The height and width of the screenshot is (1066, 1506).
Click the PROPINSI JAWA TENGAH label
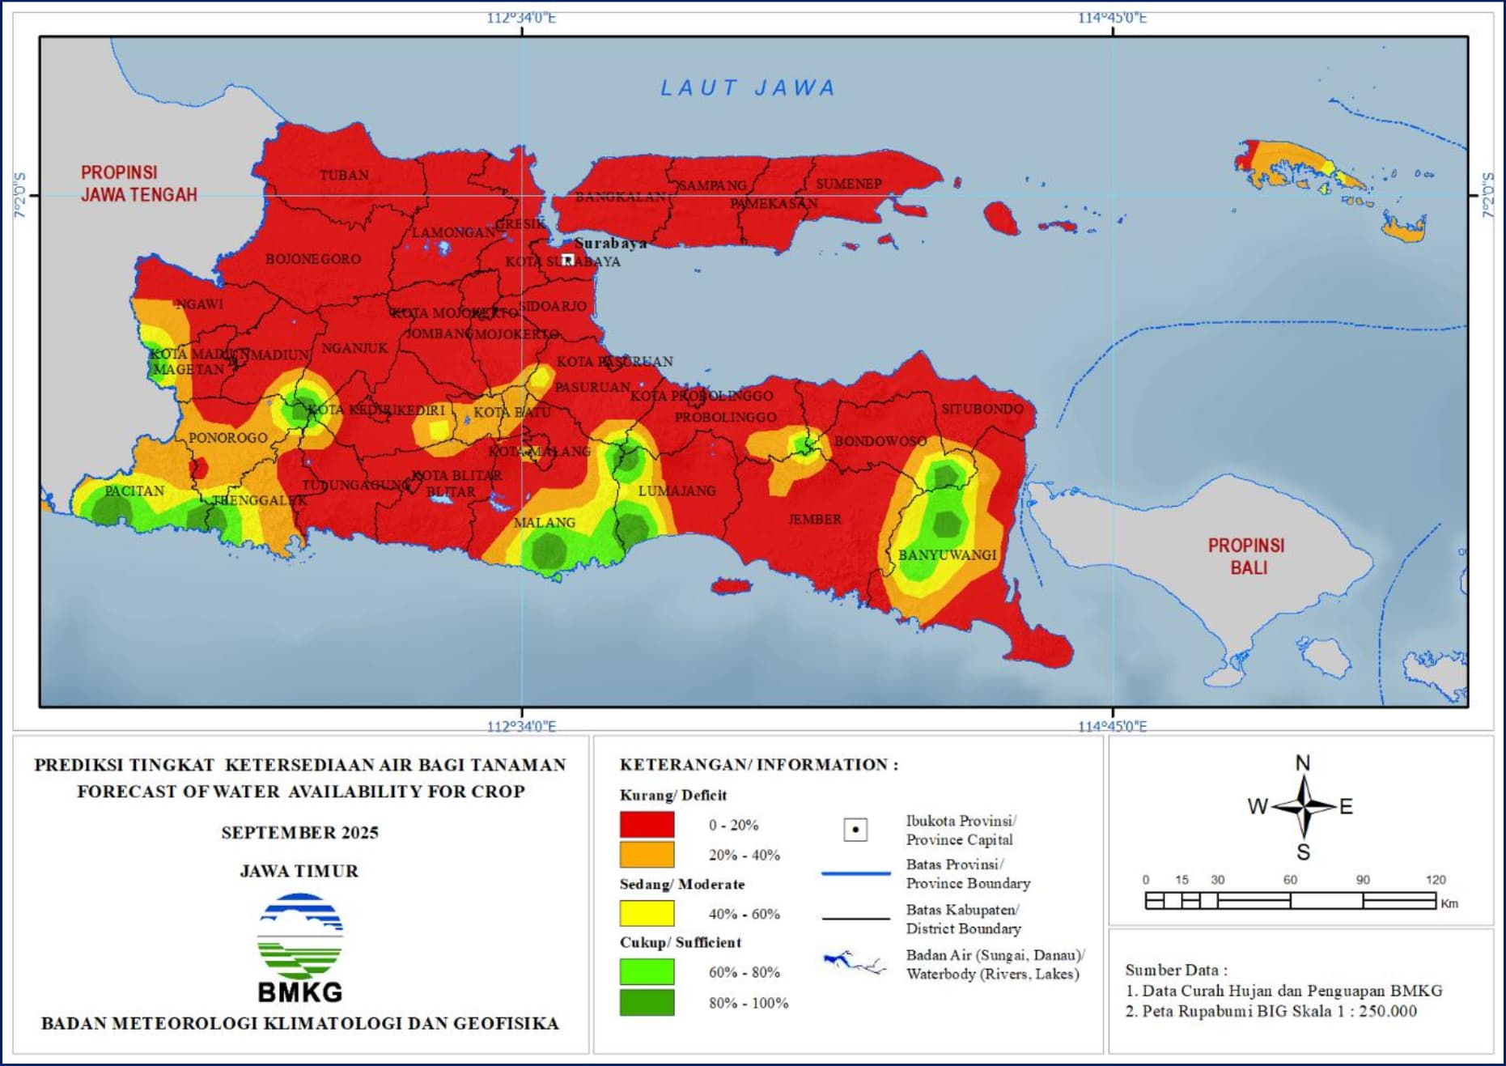[139, 184]
